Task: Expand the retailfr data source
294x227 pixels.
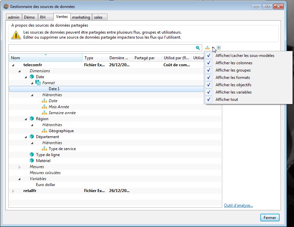Action: click(x=13, y=191)
